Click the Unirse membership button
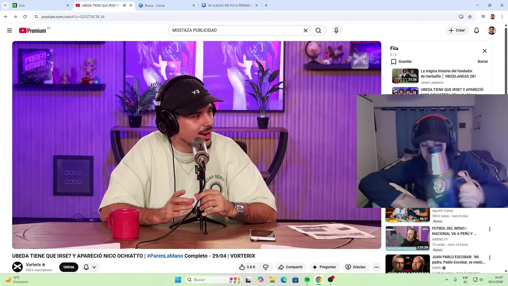 tap(69, 267)
